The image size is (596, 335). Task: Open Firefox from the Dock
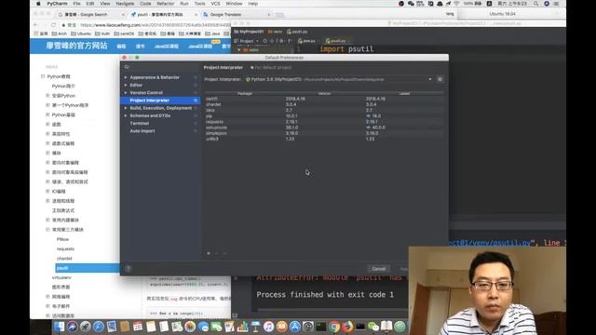[347, 327]
